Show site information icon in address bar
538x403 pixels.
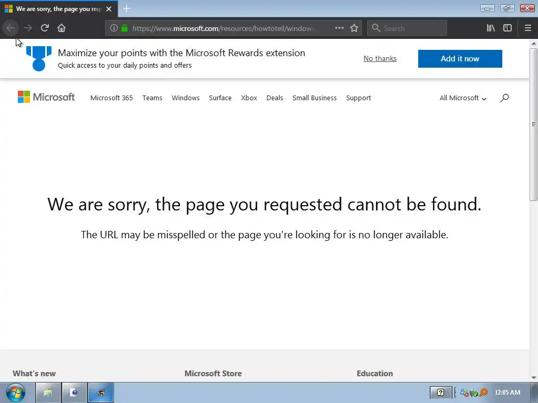point(114,28)
